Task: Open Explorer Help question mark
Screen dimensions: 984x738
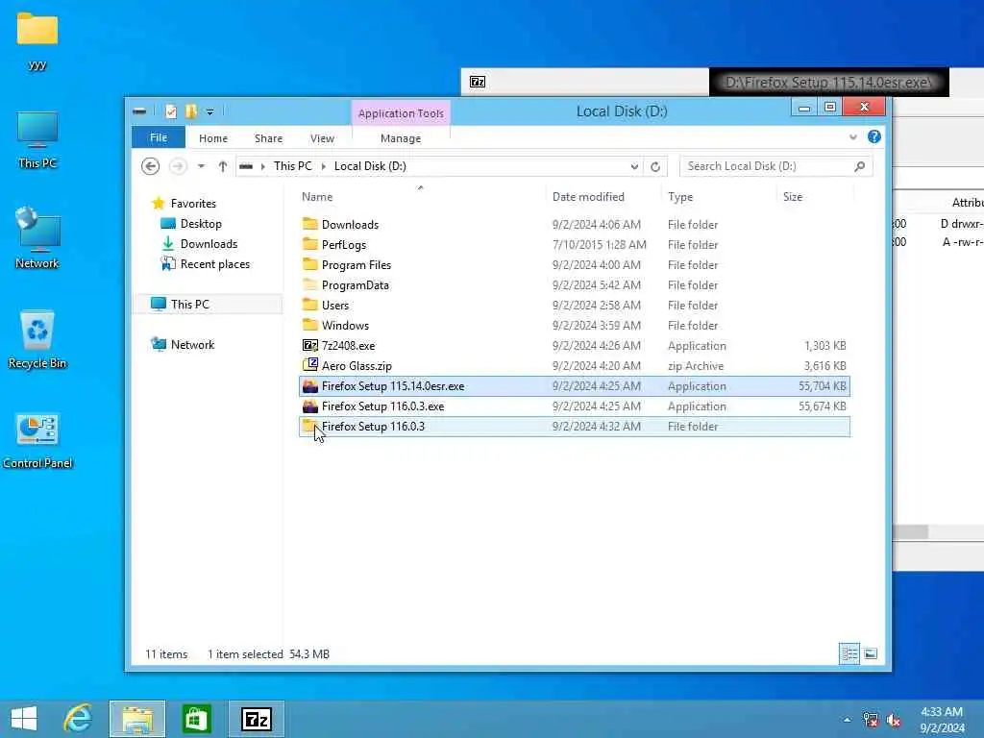Action: [874, 136]
